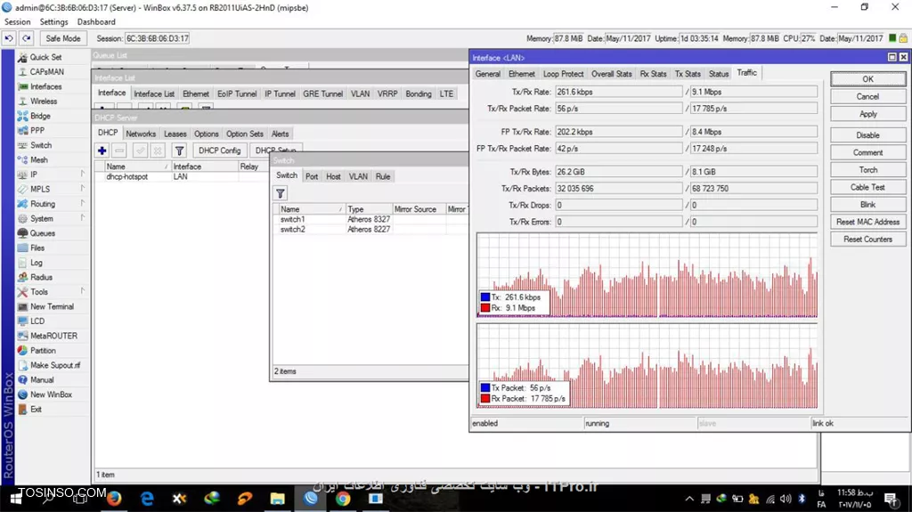Click Exit in the sidebar
This screenshot has height=512, width=912.
coord(36,409)
